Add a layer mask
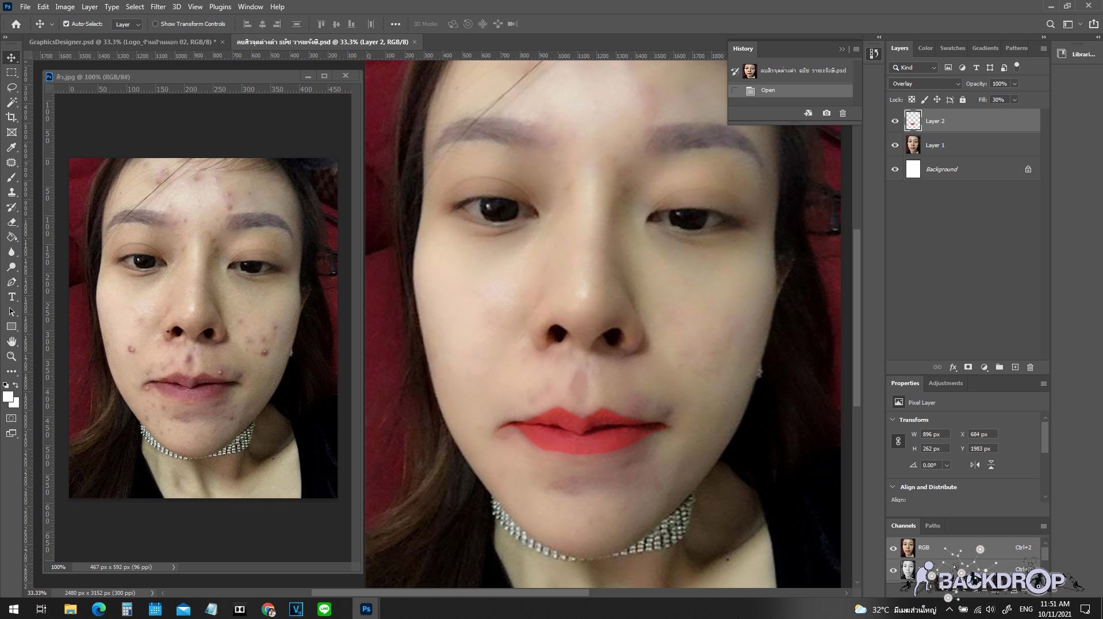 (x=968, y=367)
